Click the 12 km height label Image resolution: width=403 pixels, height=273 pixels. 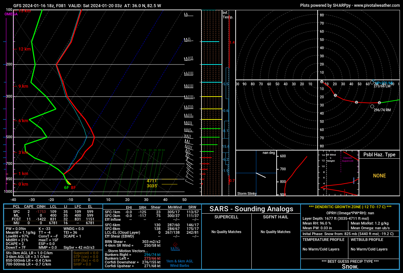pyautogui.click(x=24, y=49)
